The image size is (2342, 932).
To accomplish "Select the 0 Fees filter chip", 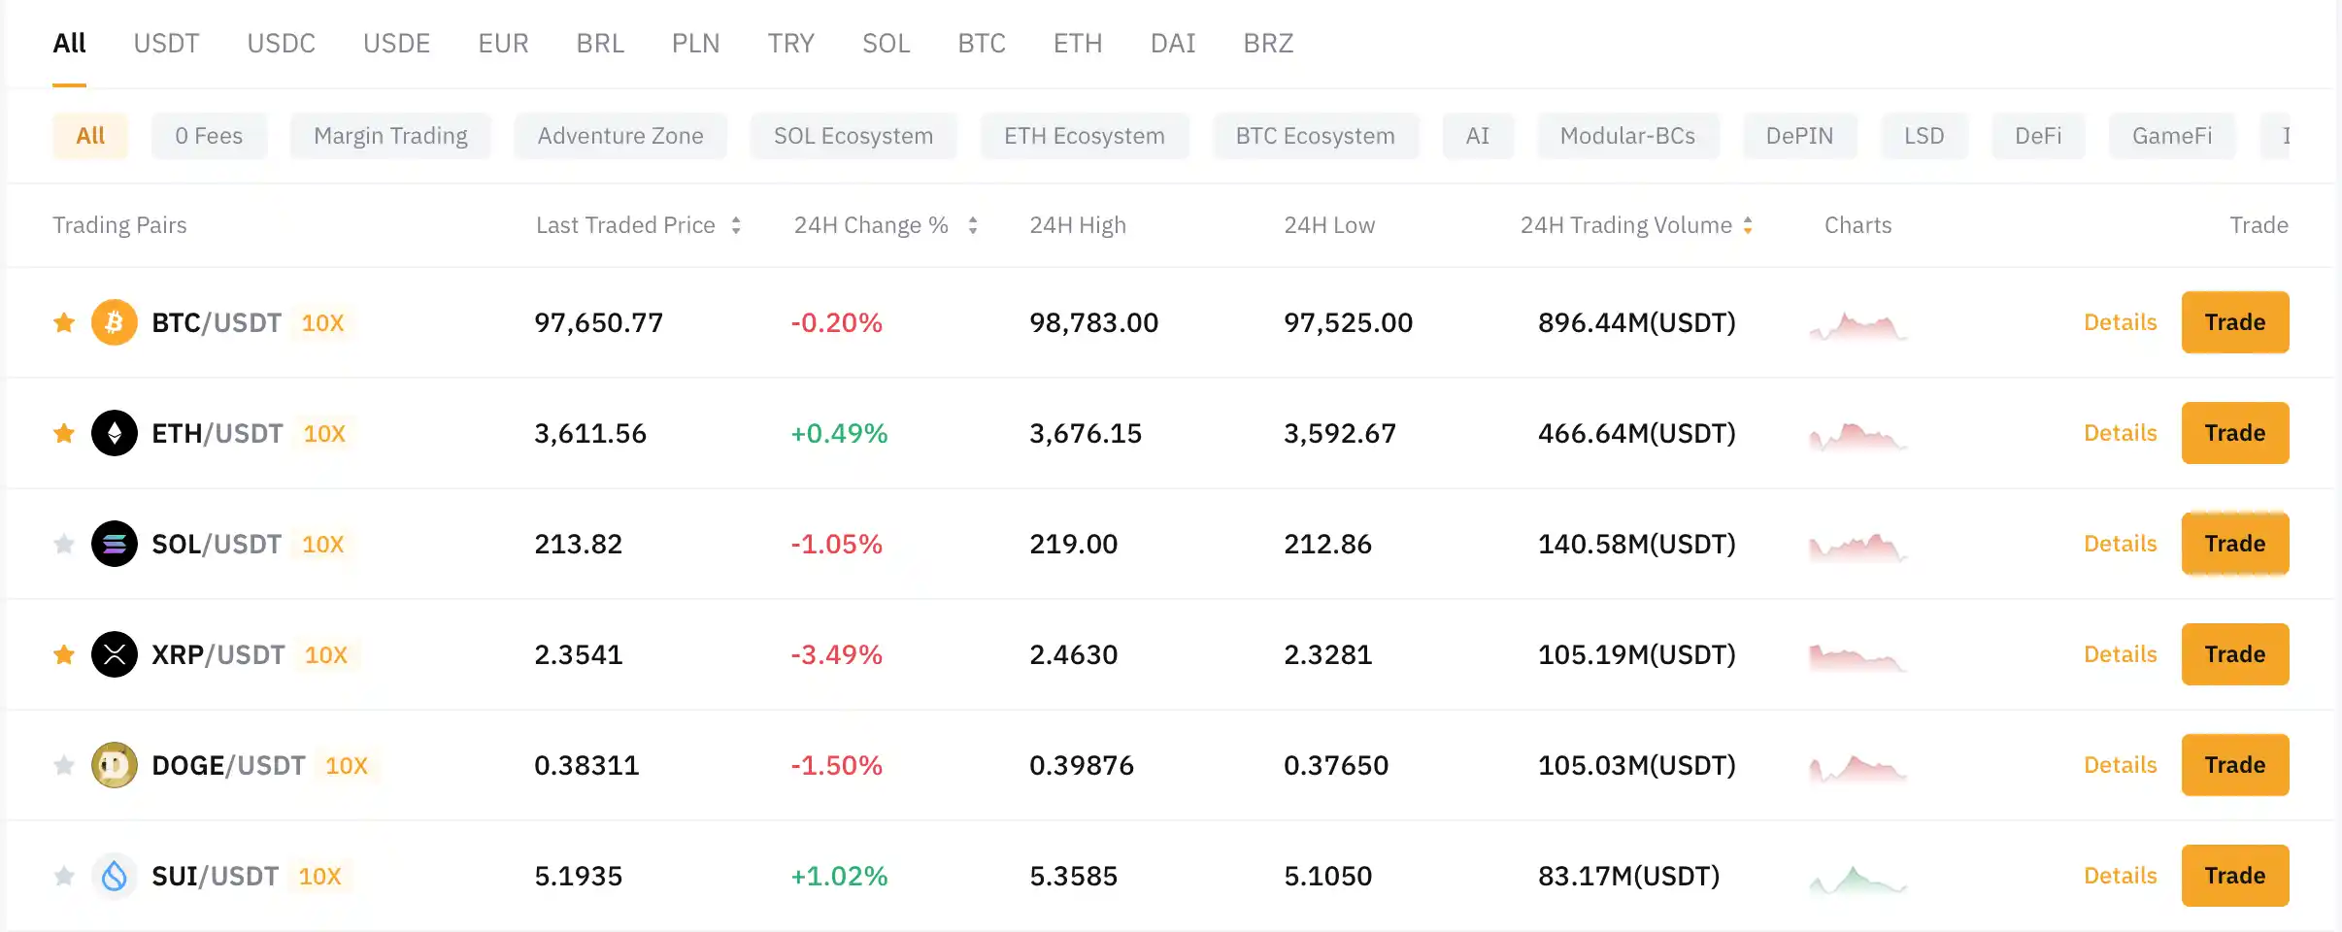I will (x=209, y=136).
